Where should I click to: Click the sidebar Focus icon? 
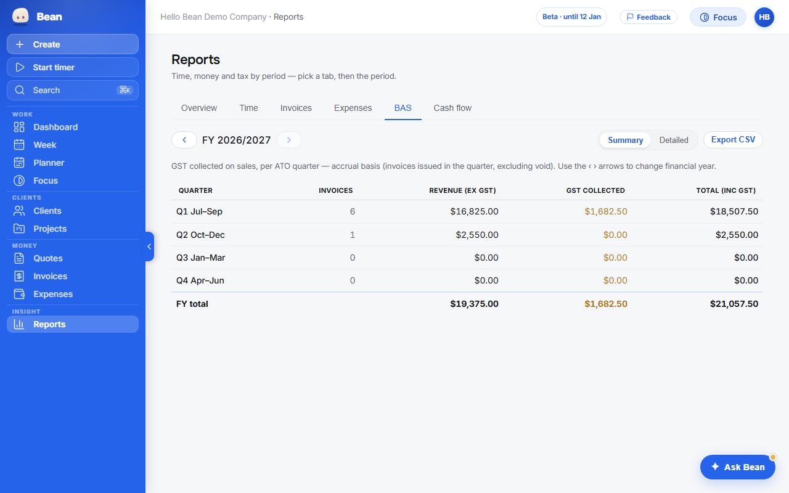point(19,181)
